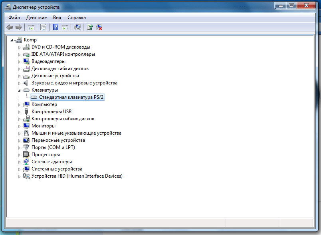321x235 pixels.
Task: Click the Uninstall device red X icon
Action: pyautogui.click(x=99, y=27)
